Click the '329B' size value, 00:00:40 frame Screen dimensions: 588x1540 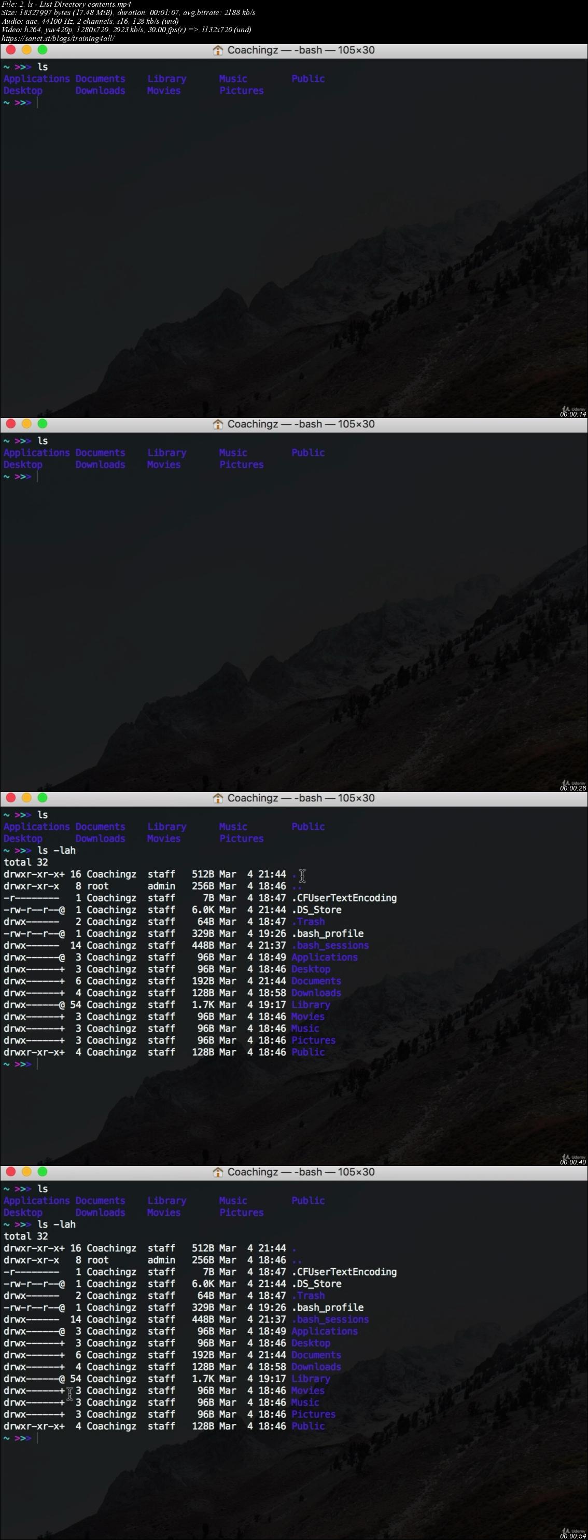coord(203,933)
